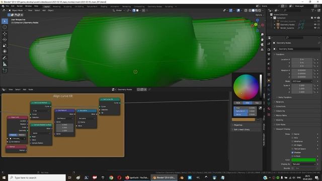The image size is (322, 181).
Task: Disable the Shadow checkbox
Action: click(x=292, y=152)
